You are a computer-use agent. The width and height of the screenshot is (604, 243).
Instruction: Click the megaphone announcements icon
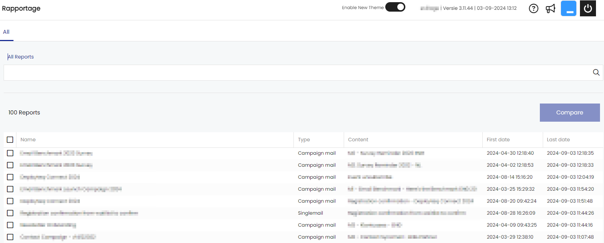550,8
